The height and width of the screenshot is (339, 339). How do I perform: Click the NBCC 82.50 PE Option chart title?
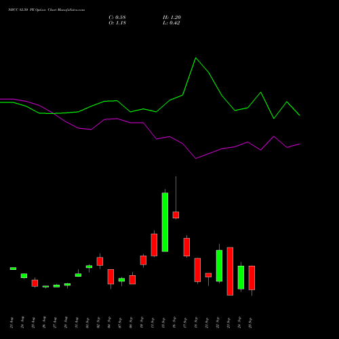(x=46, y=10)
